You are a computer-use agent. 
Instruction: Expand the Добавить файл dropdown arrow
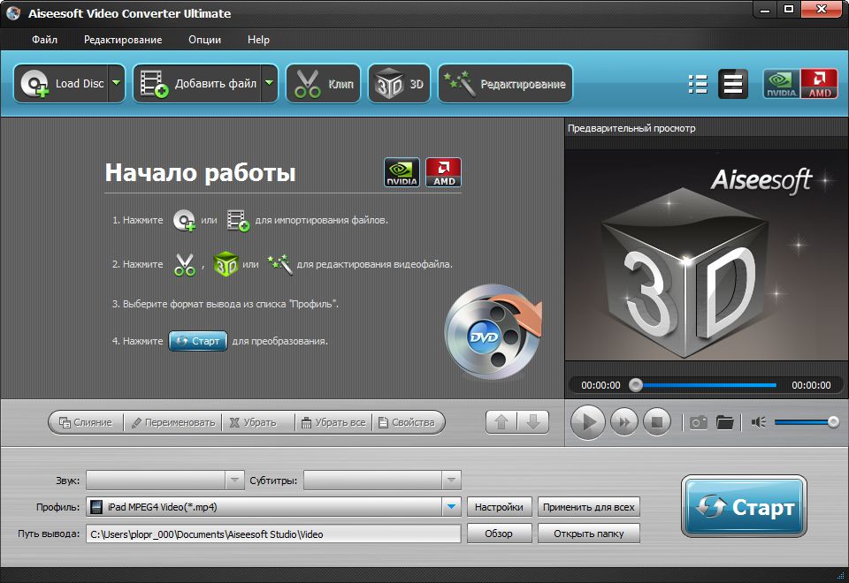click(x=269, y=84)
